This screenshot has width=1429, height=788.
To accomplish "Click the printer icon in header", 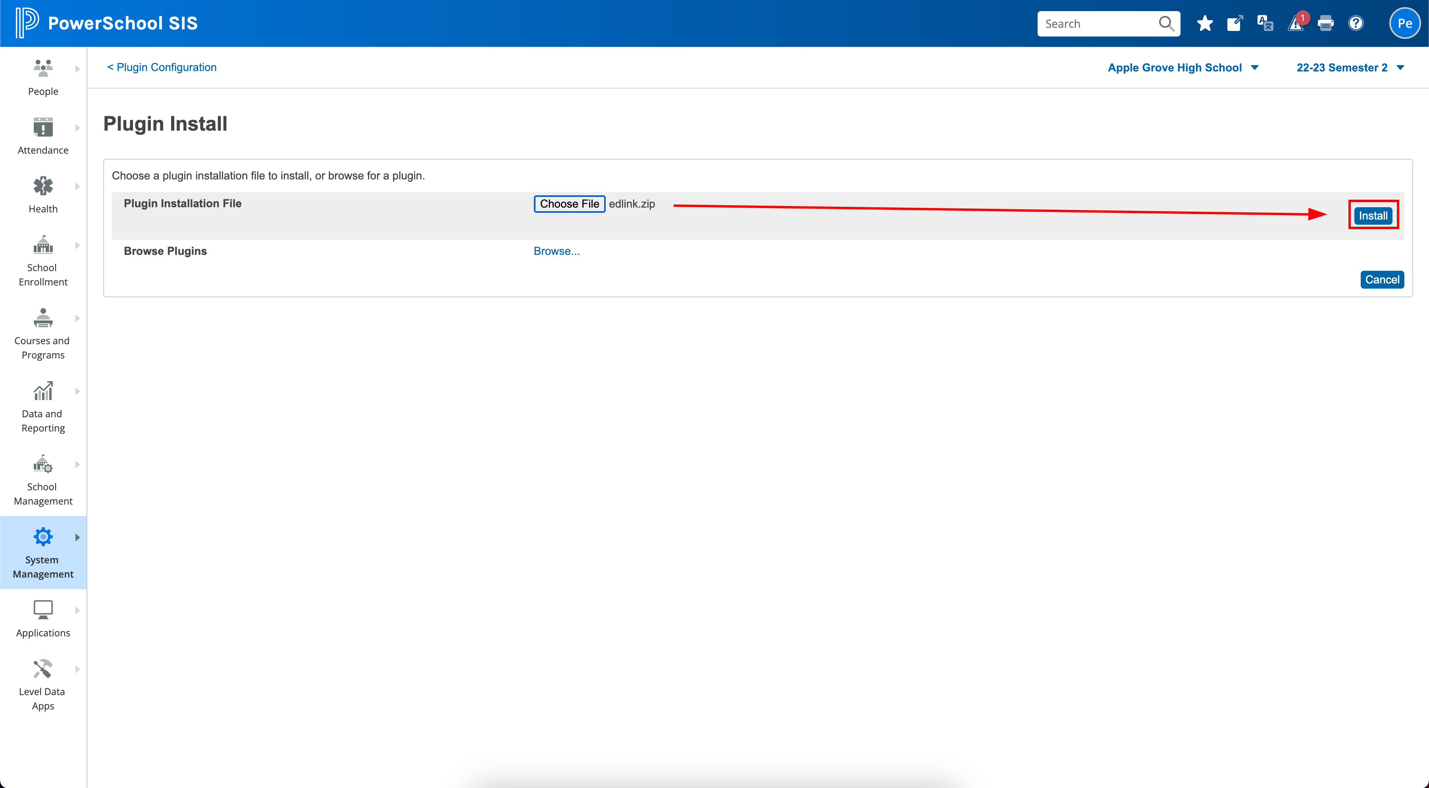I will pos(1326,23).
